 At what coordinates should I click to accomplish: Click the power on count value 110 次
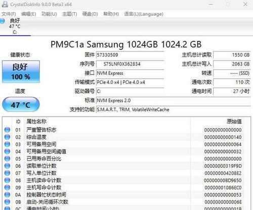click(232, 82)
